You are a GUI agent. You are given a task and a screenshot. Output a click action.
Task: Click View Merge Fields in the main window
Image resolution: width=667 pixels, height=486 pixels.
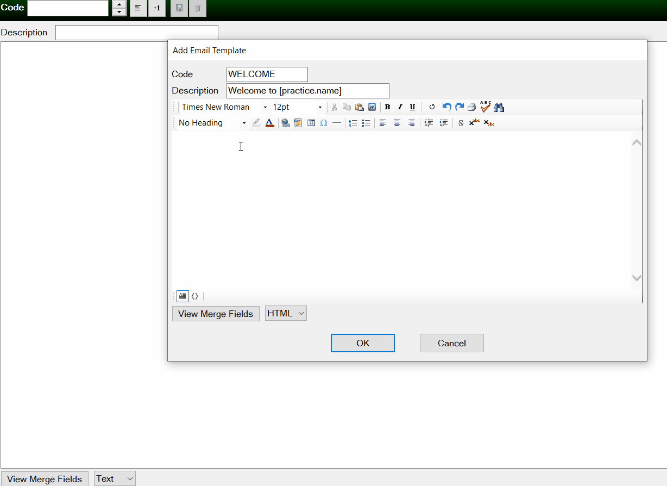(x=45, y=479)
